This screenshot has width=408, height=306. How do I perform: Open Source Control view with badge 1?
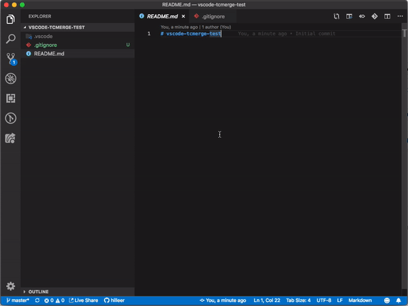[x=11, y=59]
